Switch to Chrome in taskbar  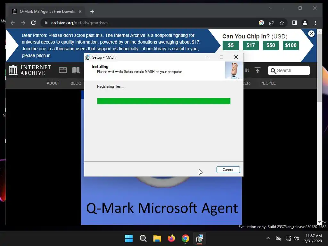point(185,238)
